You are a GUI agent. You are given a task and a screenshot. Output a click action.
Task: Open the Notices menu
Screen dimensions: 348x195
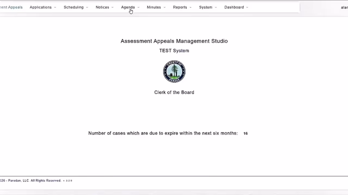point(102,7)
